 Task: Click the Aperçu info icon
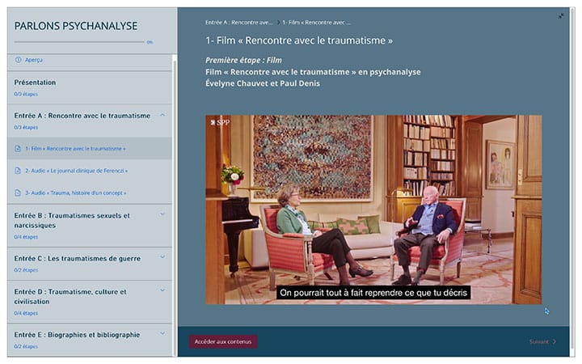[x=18, y=59]
